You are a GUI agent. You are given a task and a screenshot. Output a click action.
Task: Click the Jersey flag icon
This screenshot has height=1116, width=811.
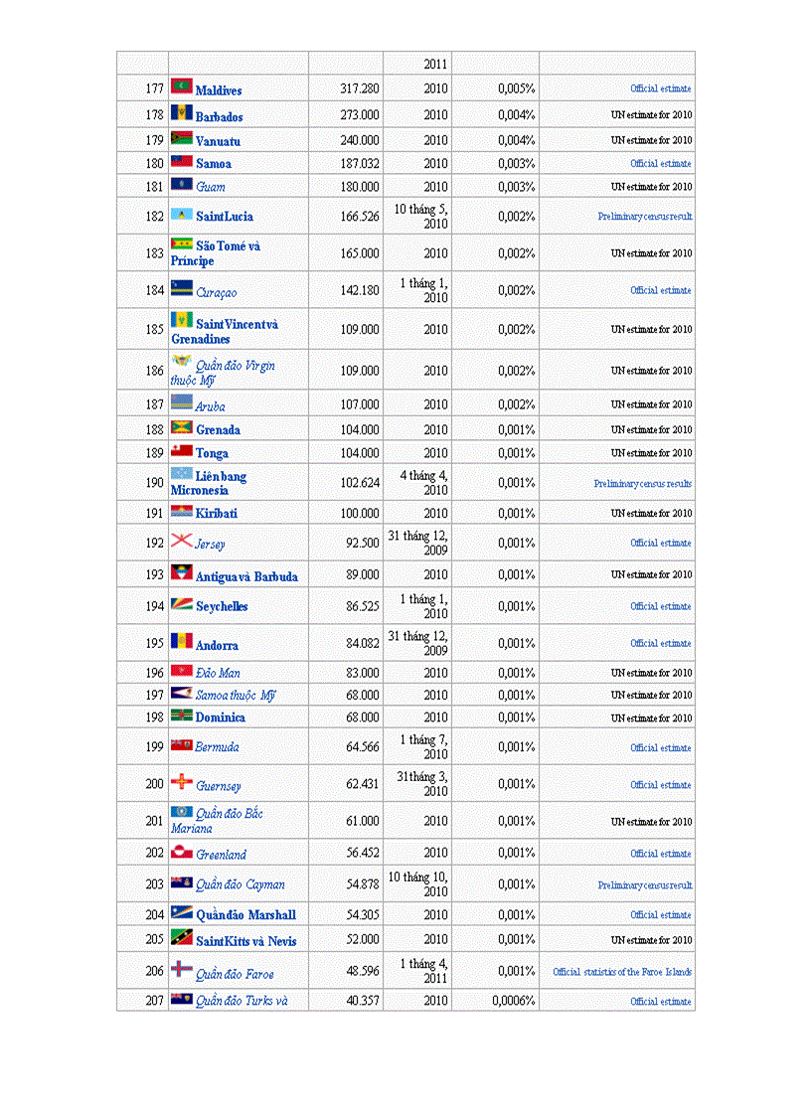click(x=182, y=541)
